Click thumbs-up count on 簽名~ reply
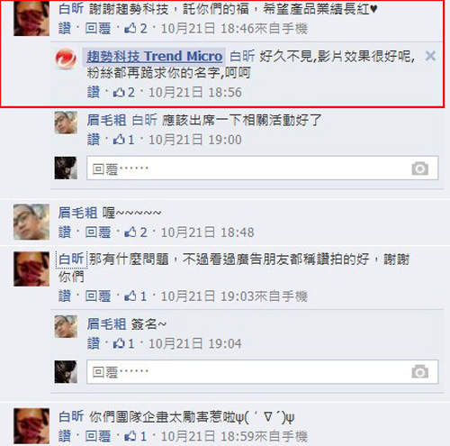Image resolution: width=450 pixels, height=446 pixels. click(x=124, y=343)
